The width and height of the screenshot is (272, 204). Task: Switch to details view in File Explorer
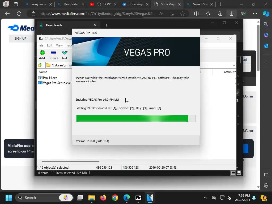point(233,173)
